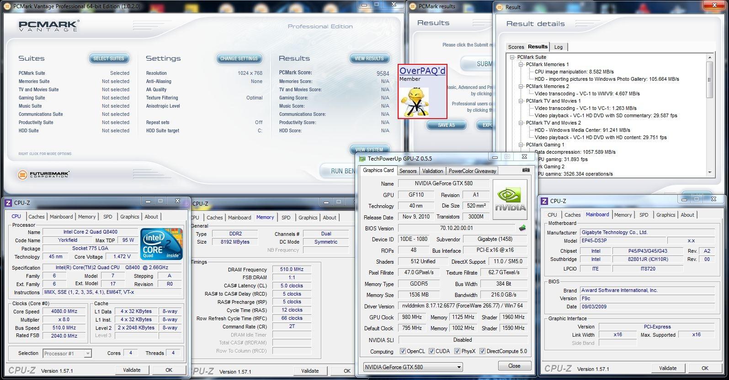Toggle the OpenCL checkbox in GPU-Z
This screenshot has width=729, height=380.
click(403, 351)
